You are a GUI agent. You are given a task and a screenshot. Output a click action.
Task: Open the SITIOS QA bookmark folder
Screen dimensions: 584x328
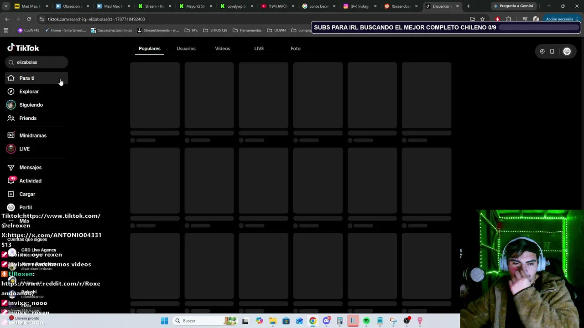[215, 31]
